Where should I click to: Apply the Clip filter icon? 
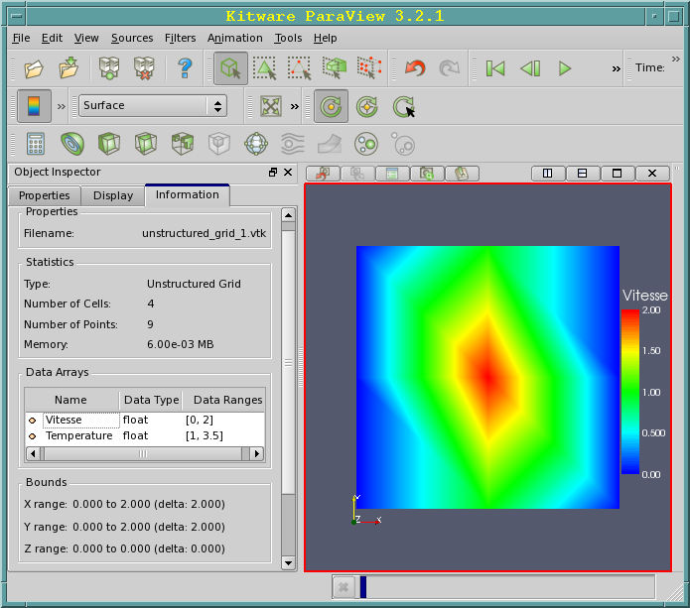(x=109, y=144)
